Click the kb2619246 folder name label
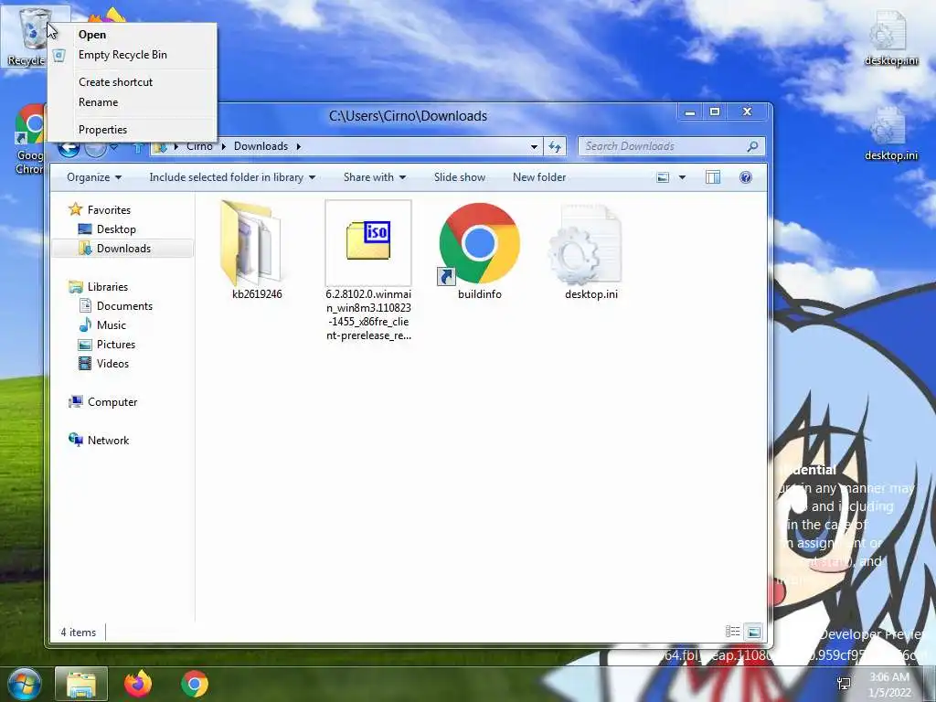This screenshot has height=702, width=936. tap(257, 294)
